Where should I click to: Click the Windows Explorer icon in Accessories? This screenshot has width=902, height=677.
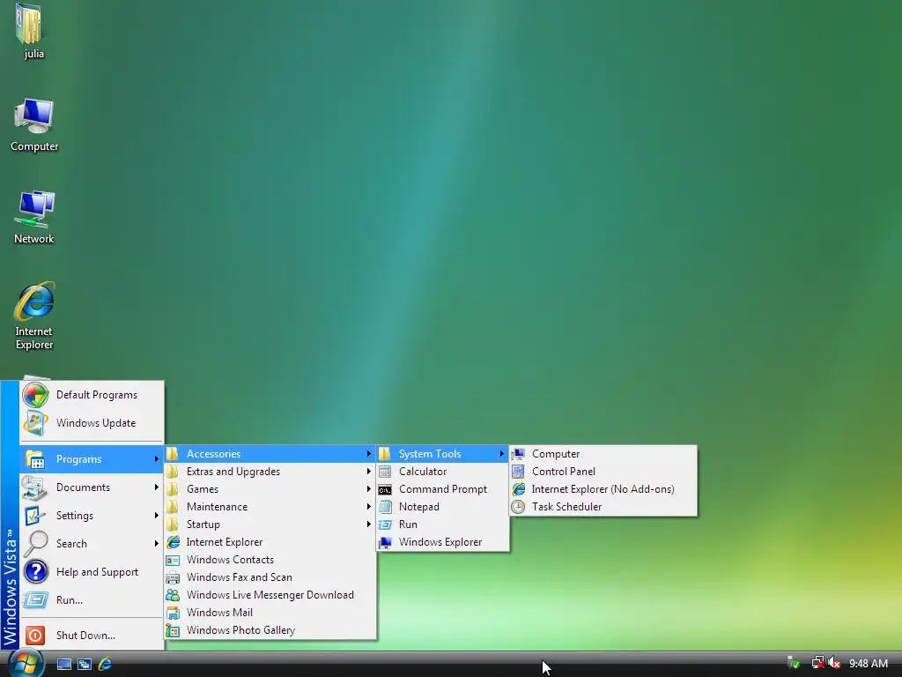[x=385, y=542]
